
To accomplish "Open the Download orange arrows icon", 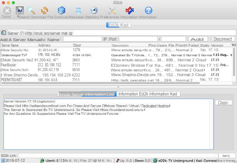I will pos(45,10).
